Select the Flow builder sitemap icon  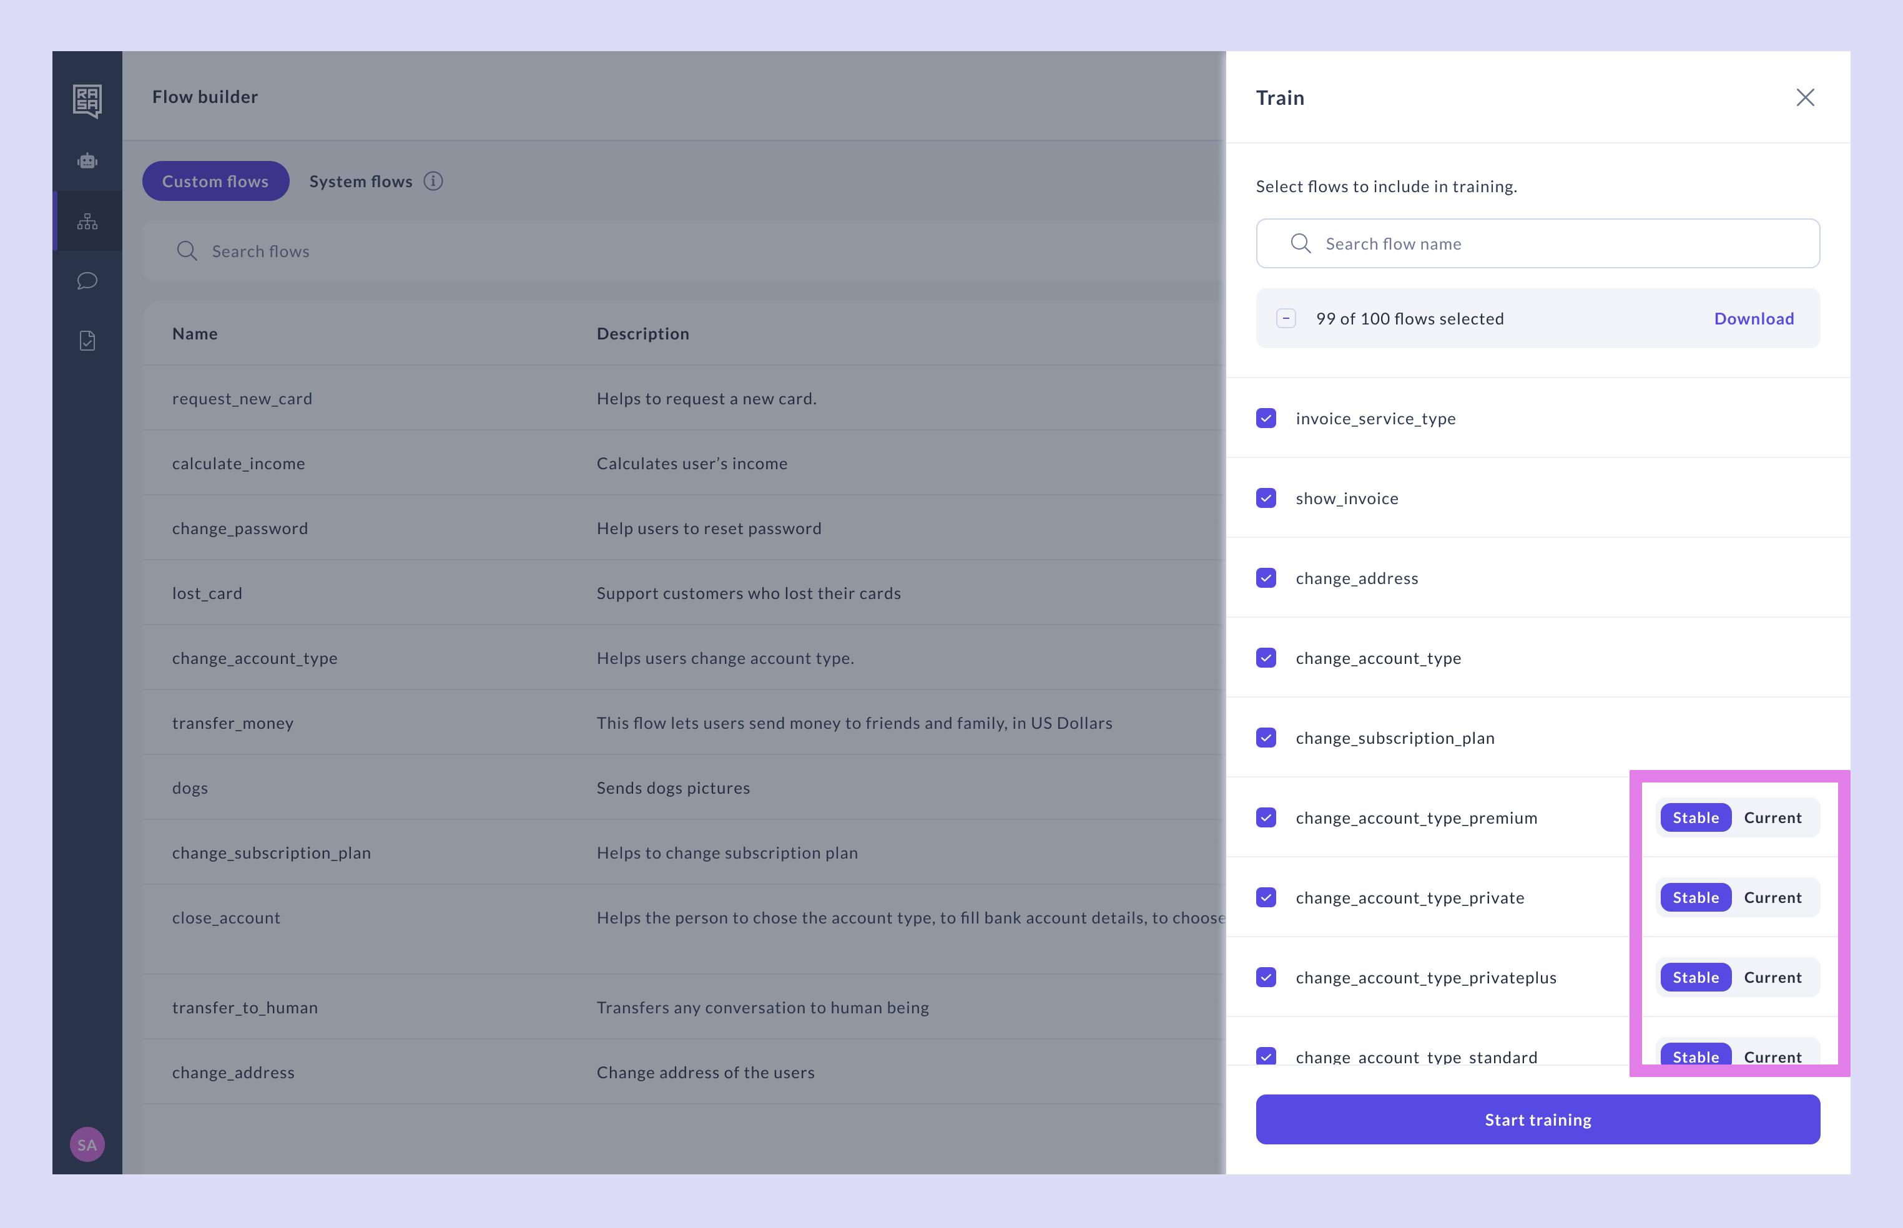(87, 221)
